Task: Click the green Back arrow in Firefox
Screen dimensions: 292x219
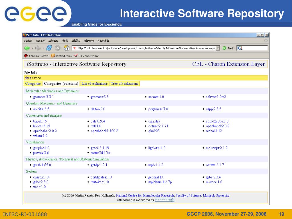Action: 27,48
